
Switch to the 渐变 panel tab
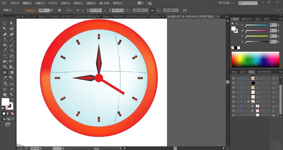(267, 19)
